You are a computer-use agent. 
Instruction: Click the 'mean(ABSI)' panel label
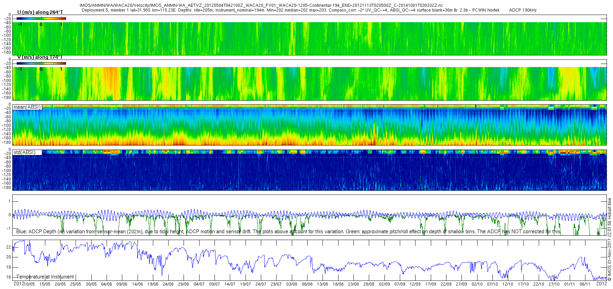tap(27, 107)
